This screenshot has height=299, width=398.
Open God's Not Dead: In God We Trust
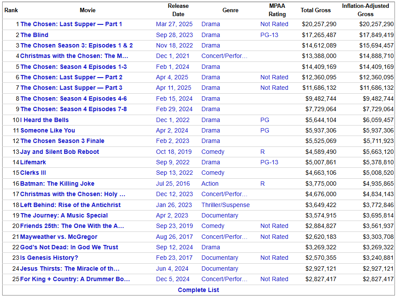[x=69, y=247]
